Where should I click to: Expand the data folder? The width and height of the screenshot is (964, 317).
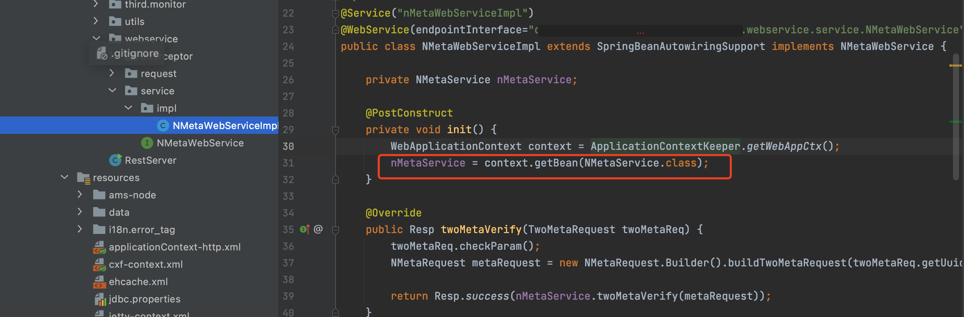[x=80, y=212]
